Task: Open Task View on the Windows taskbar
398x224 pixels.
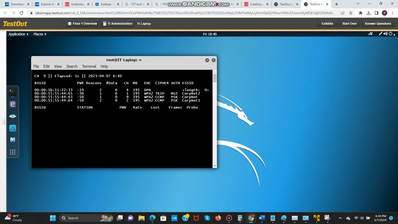Action: (120, 218)
